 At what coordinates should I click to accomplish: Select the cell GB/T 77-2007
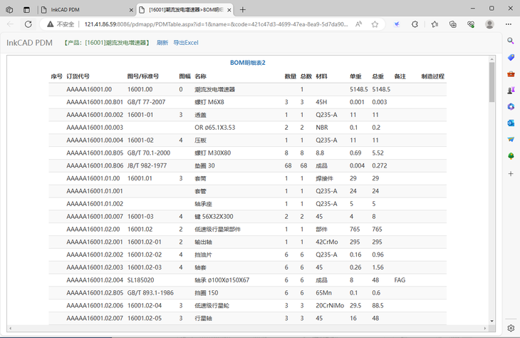(x=146, y=102)
